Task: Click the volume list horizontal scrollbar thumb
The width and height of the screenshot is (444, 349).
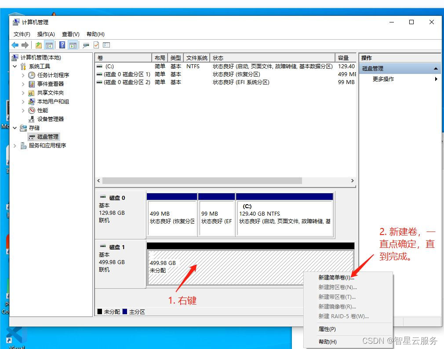Action: [202, 180]
